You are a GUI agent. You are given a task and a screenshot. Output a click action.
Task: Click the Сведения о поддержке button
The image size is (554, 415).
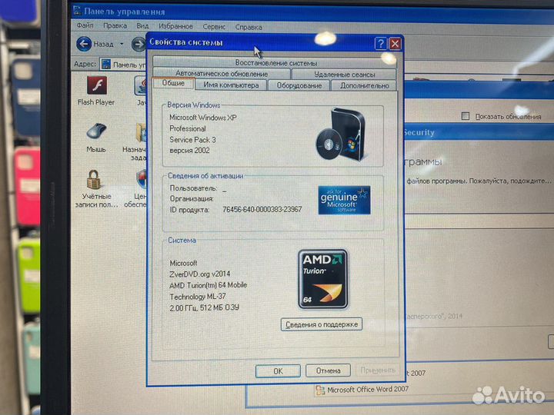[x=322, y=324]
